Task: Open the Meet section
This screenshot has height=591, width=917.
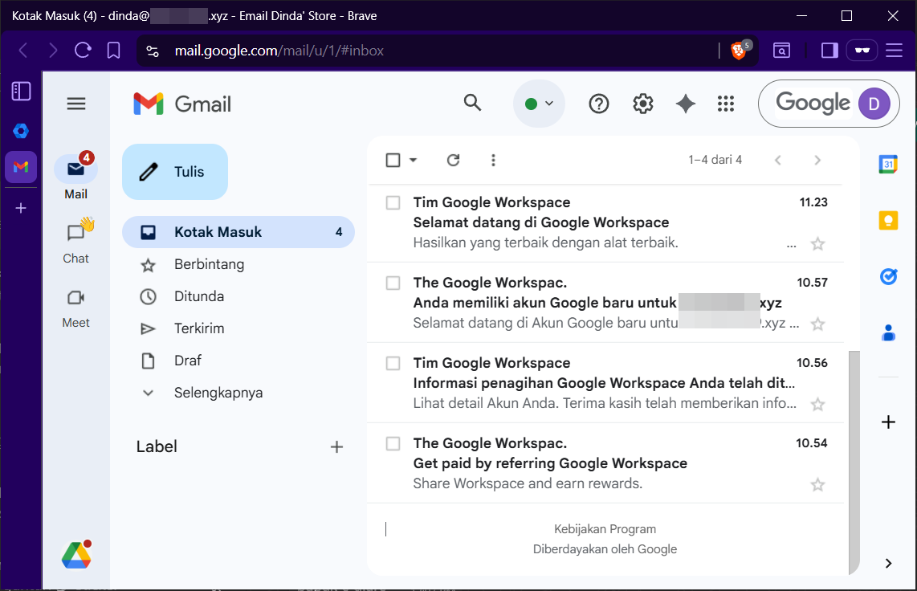Action: click(x=76, y=308)
